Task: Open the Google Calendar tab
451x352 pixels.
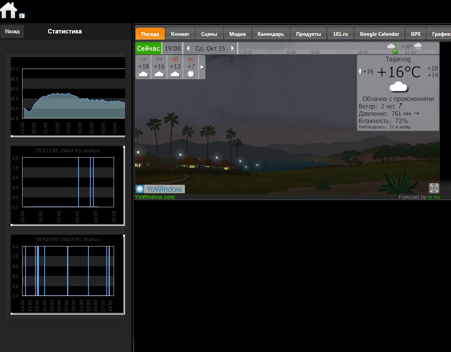Action: pyautogui.click(x=379, y=34)
